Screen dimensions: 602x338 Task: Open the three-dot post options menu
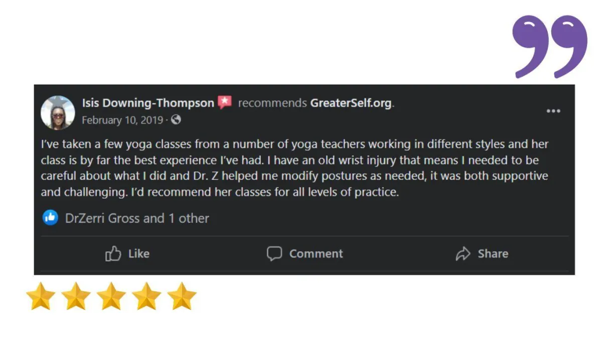pos(553,111)
